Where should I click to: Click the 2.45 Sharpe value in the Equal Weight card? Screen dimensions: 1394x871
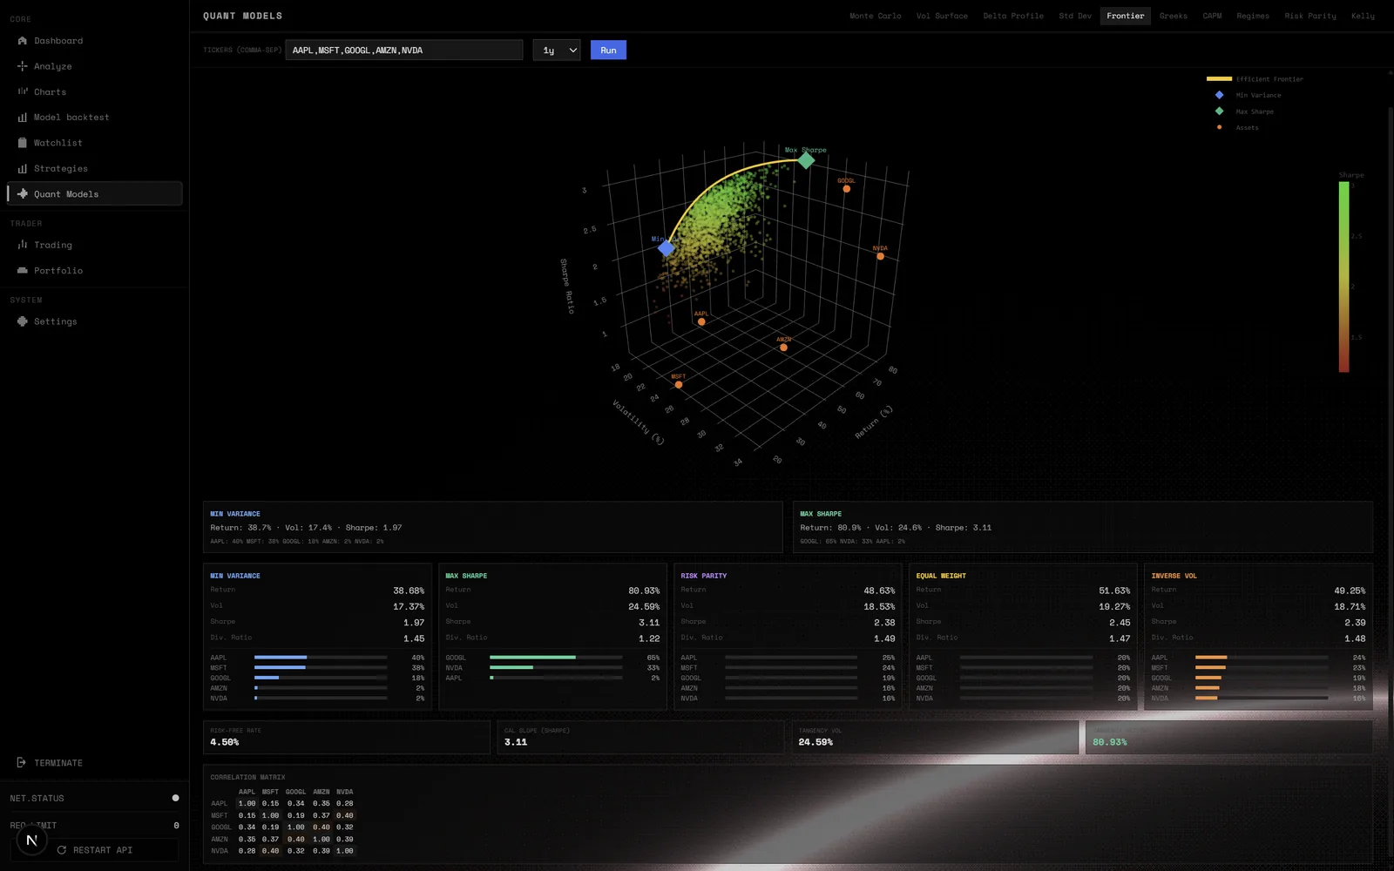click(x=1120, y=623)
